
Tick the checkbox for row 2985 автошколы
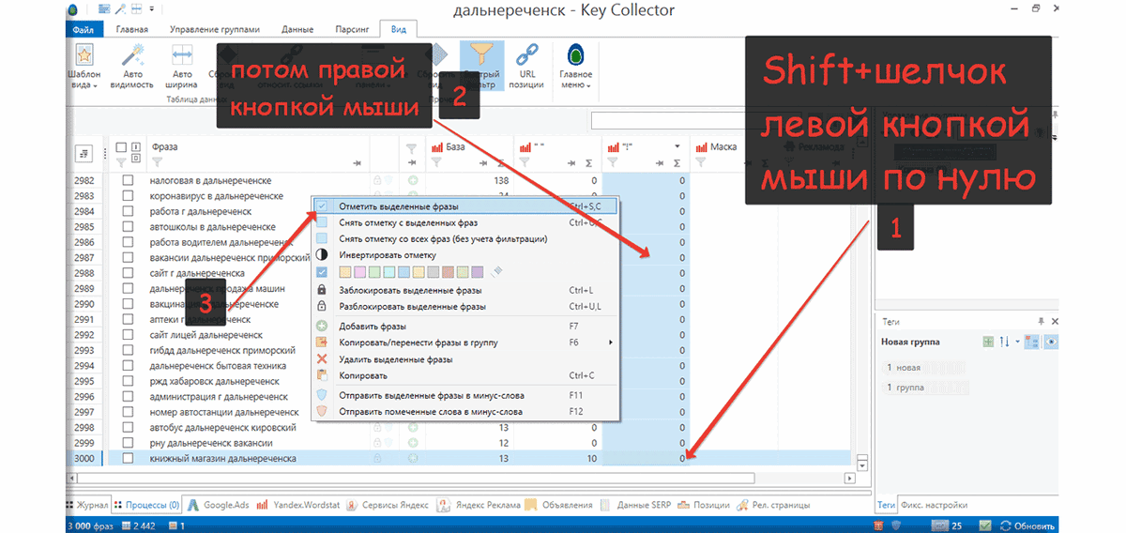(x=129, y=227)
